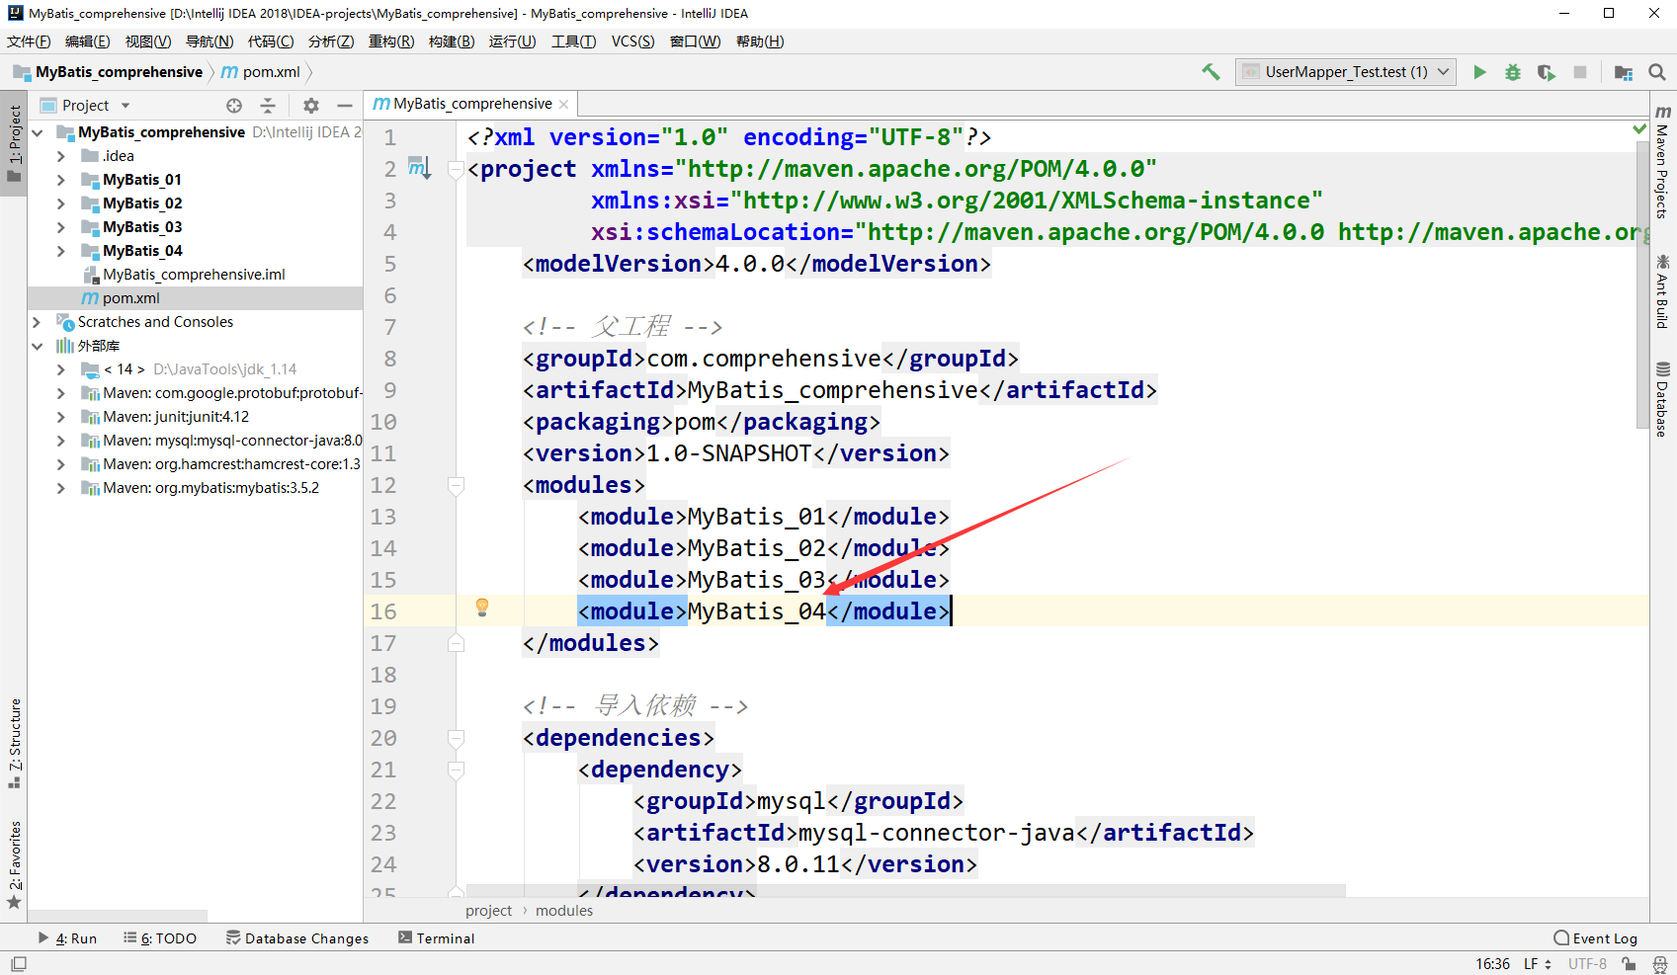Fold the modules block at line 12

coord(456,485)
